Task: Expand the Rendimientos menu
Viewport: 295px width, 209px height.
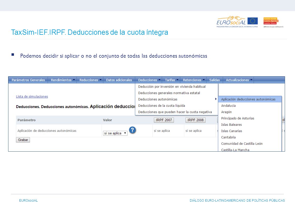Action: click(x=63, y=80)
